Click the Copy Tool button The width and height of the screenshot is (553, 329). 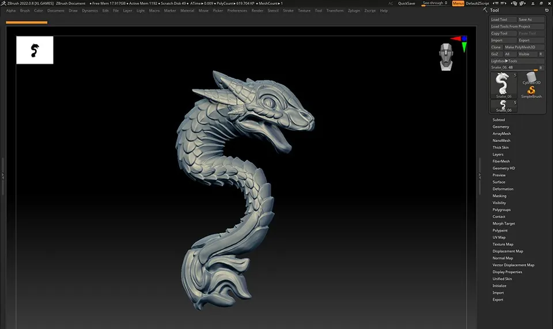(x=503, y=33)
